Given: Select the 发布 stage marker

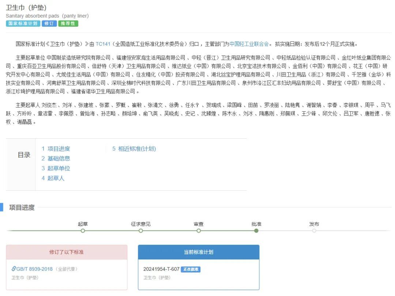Looking at the screenshot, I should point(314,231).
